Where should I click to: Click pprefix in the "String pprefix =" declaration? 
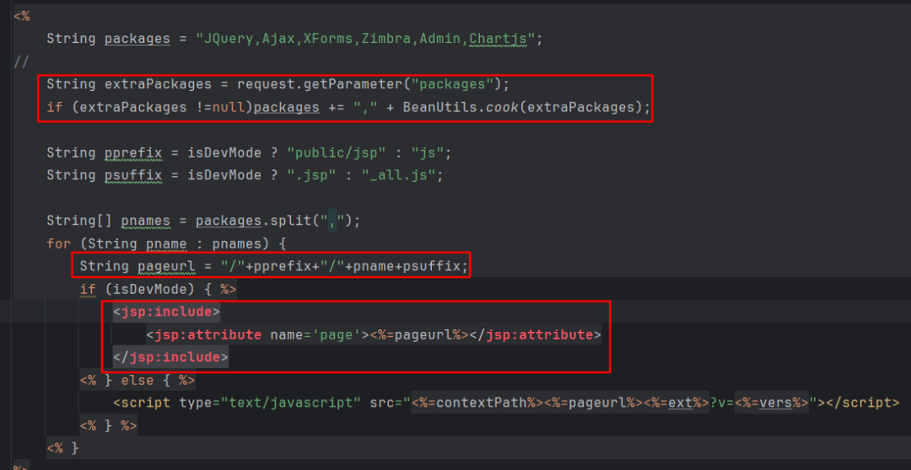[x=133, y=153]
